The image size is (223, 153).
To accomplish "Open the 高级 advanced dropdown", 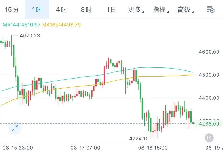I will click(186, 10).
